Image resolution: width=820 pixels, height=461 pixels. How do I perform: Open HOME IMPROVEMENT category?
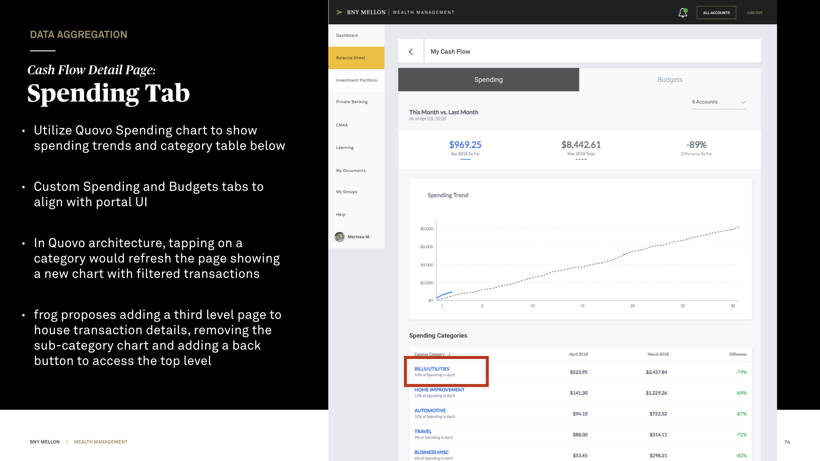pyautogui.click(x=439, y=390)
